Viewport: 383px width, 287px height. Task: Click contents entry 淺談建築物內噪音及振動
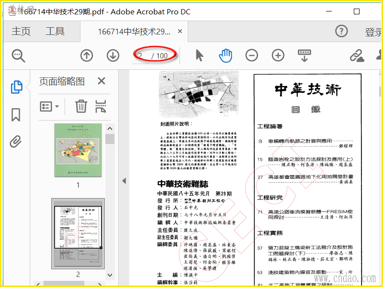297,272
